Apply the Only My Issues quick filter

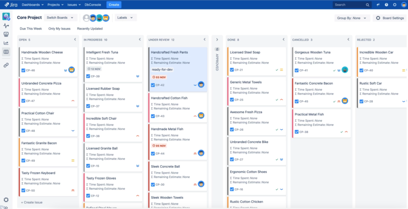(x=59, y=29)
